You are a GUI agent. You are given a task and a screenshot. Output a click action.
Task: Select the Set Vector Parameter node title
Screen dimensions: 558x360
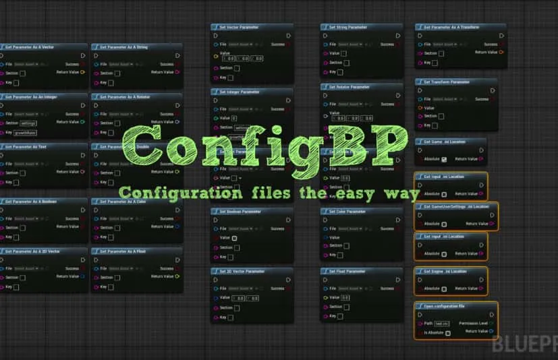[x=239, y=27]
